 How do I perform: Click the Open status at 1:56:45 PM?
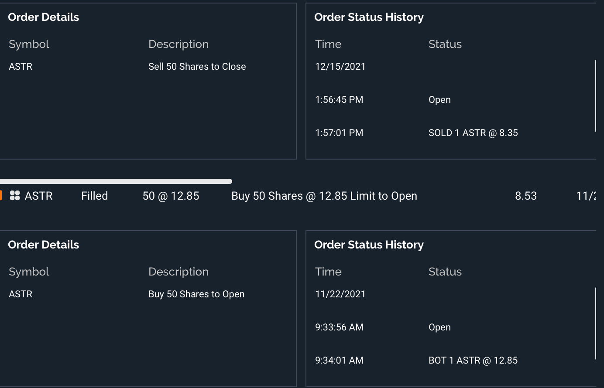pyautogui.click(x=439, y=100)
